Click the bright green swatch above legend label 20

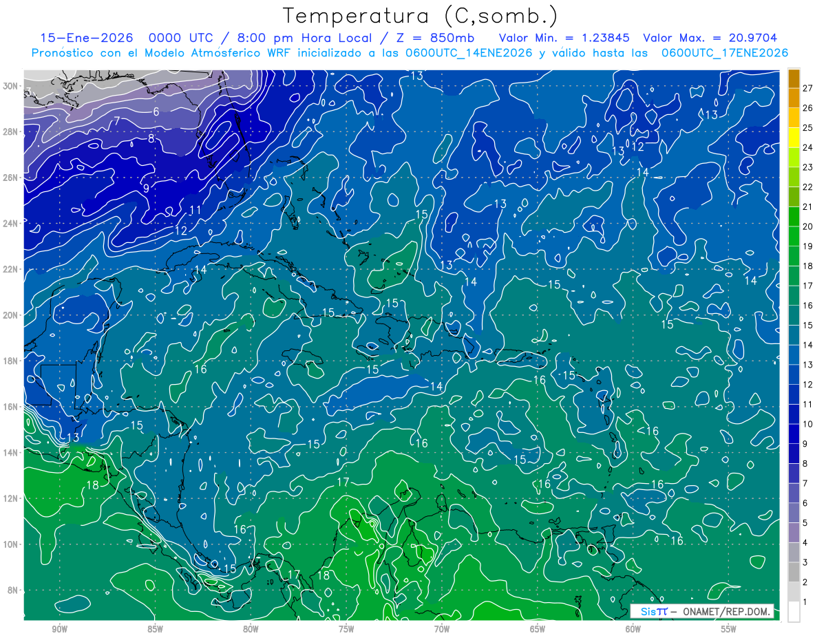[794, 216]
